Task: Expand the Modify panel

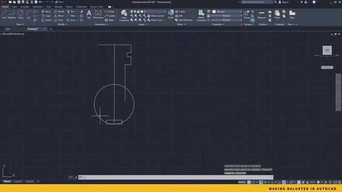Action: click(x=63, y=25)
